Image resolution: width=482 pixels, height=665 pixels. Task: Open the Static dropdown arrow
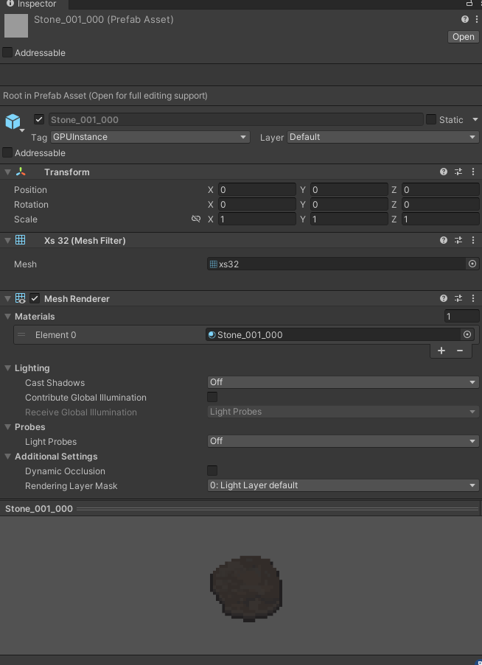(x=475, y=119)
